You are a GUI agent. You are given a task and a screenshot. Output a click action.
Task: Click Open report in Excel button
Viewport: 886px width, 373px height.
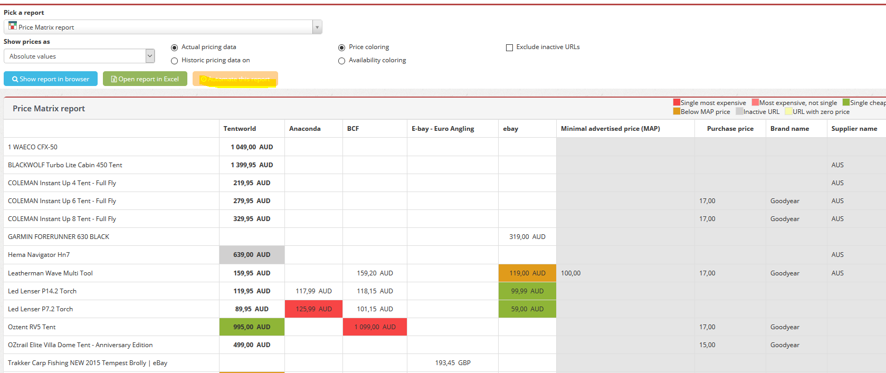click(145, 79)
